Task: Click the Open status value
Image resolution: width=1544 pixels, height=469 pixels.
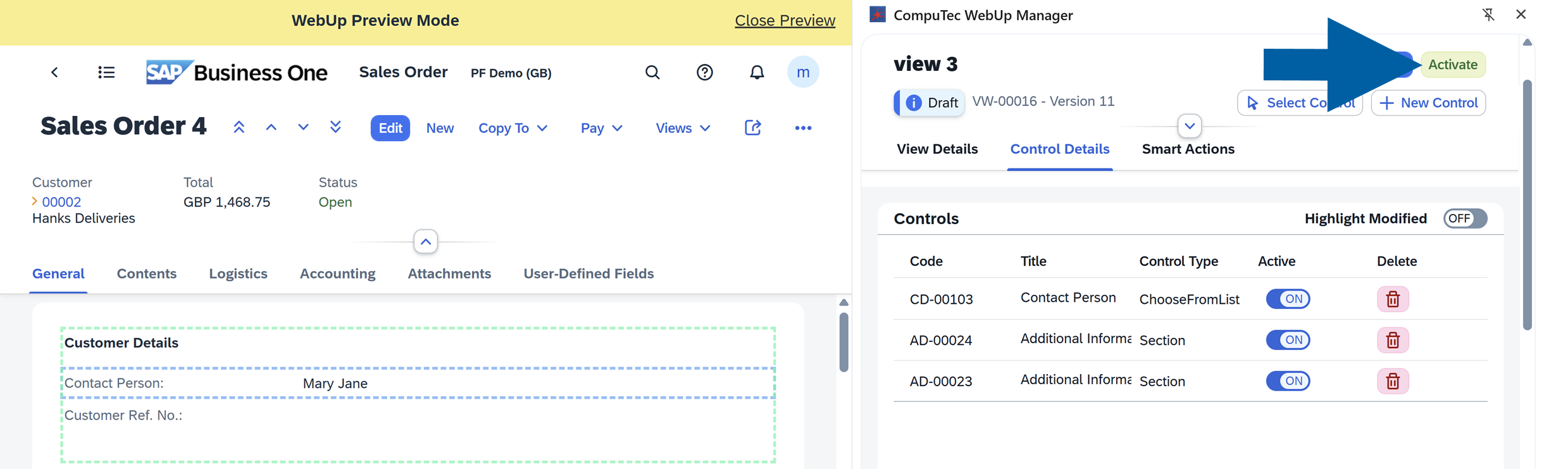Action: tap(335, 202)
